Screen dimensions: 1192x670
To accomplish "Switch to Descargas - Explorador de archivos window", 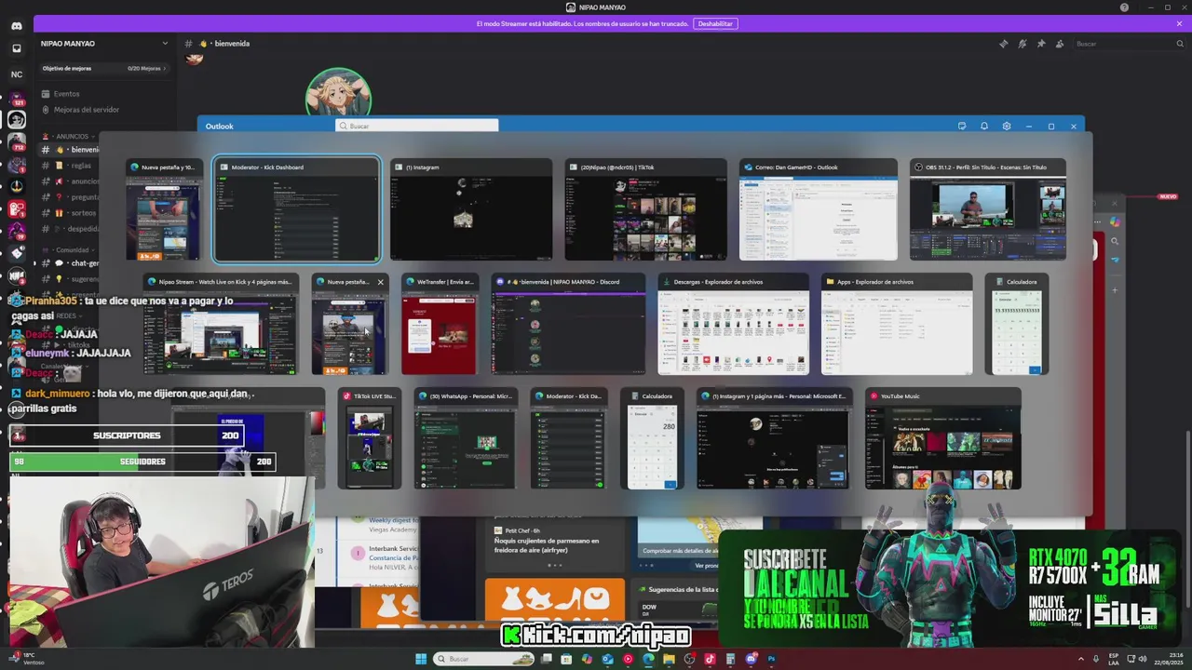I will 733,324.
